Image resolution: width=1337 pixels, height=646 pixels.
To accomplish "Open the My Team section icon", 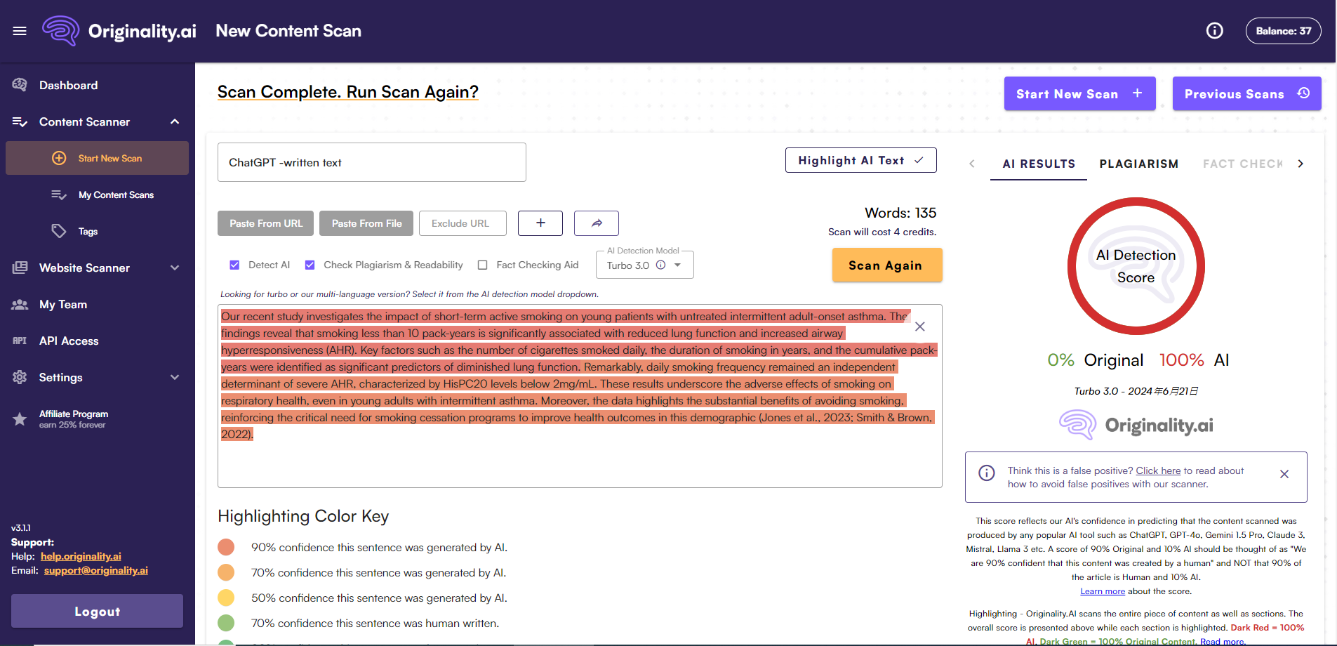I will (x=20, y=304).
